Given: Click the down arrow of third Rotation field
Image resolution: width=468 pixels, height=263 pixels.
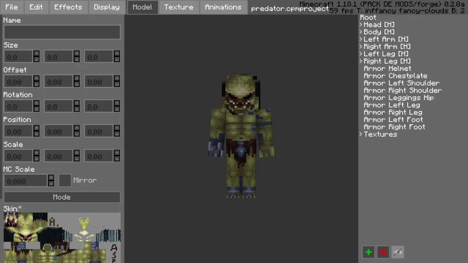Looking at the screenshot, I should pos(117,109).
